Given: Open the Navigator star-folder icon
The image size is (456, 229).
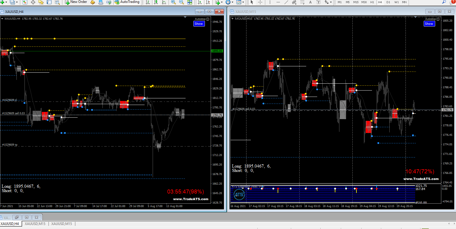Looking at the screenshot, I should (x=41, y=2).
